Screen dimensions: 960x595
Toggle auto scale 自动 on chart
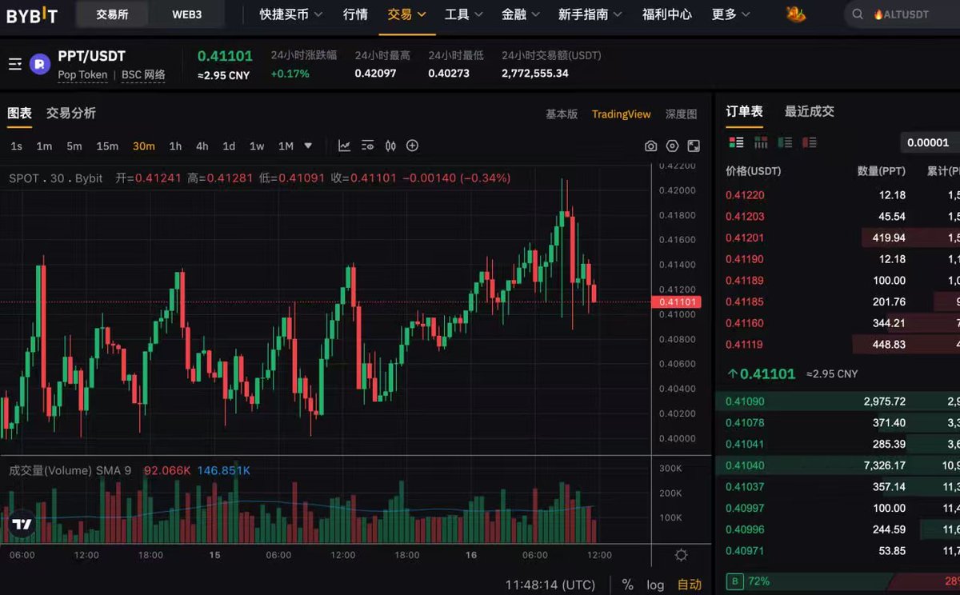coord(690,585)
